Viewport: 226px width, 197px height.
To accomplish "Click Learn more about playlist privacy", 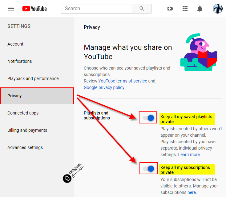I will [189, 155].
